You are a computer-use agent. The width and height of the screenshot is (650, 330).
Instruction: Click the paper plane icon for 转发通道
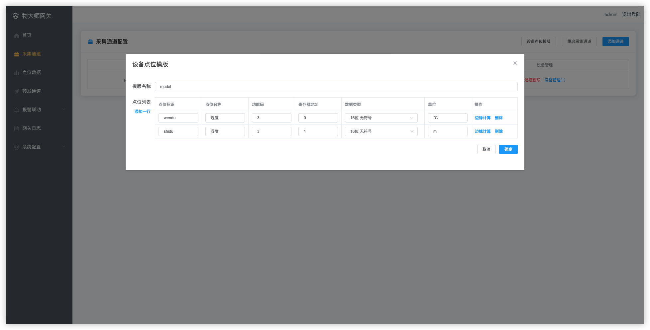(x=17, y=91)
